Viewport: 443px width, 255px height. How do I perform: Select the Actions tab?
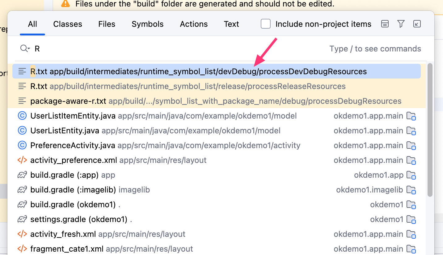(194, 24)
